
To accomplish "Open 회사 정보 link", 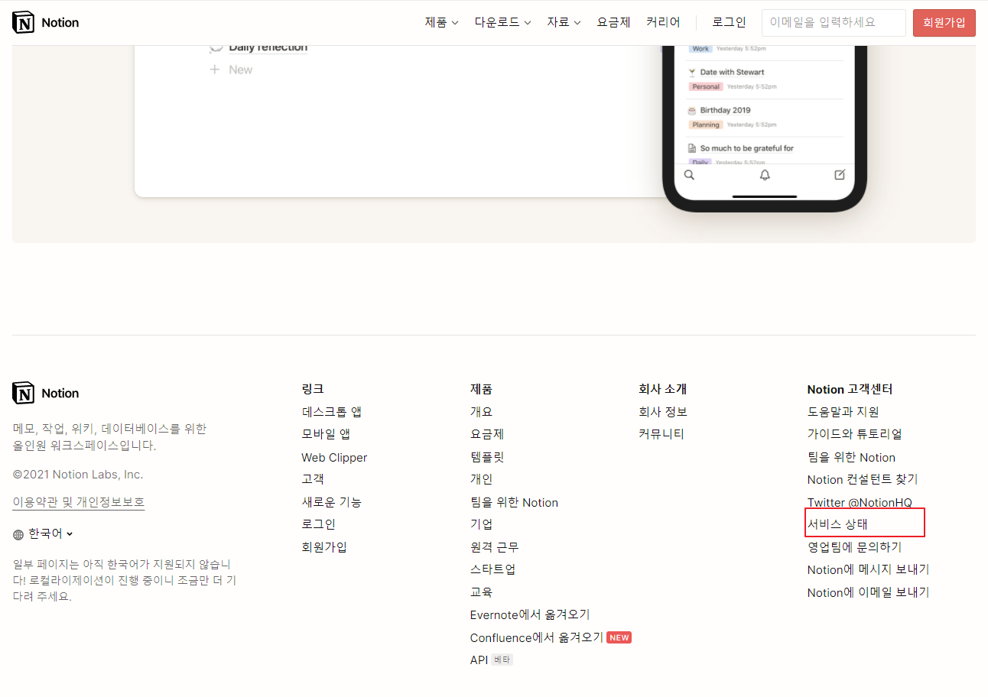I will tap(663, 412).
